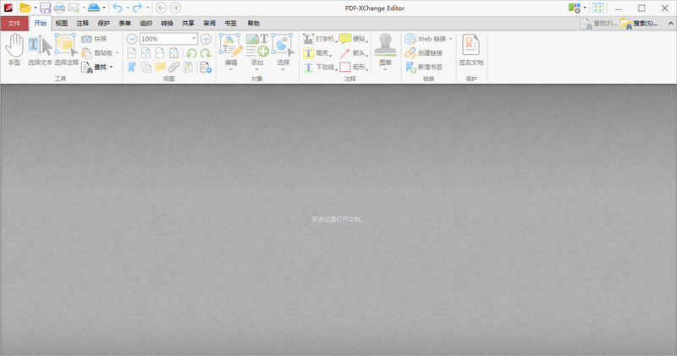Activate the Select Text tool (选择文本)
Viewport: 677px width, 356px height.
pos(40,50)
